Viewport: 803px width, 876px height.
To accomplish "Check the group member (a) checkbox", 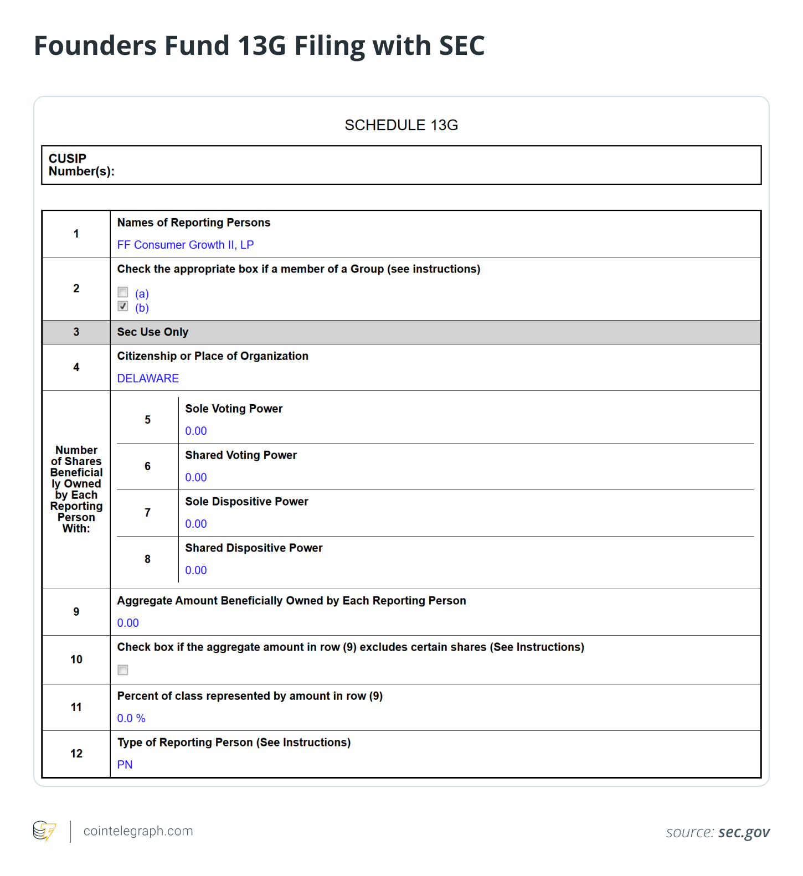I will point(123,292).
